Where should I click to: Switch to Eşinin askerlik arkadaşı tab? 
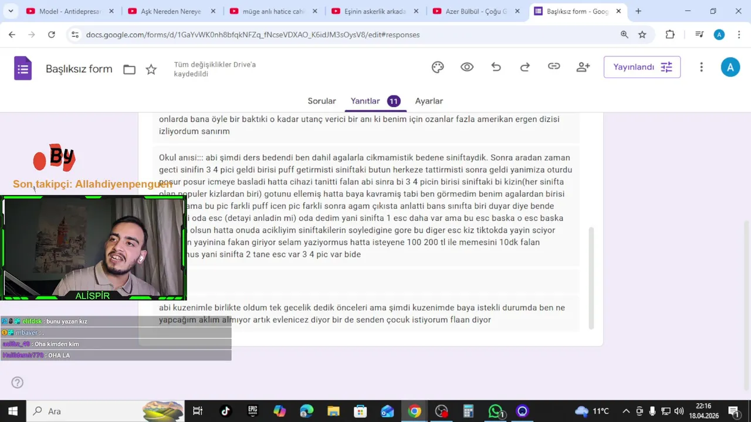click(x=375, y=11)
